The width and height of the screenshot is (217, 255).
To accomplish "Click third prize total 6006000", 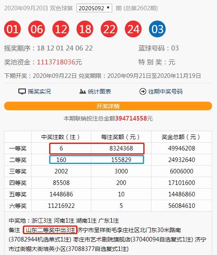I will 181,171.
